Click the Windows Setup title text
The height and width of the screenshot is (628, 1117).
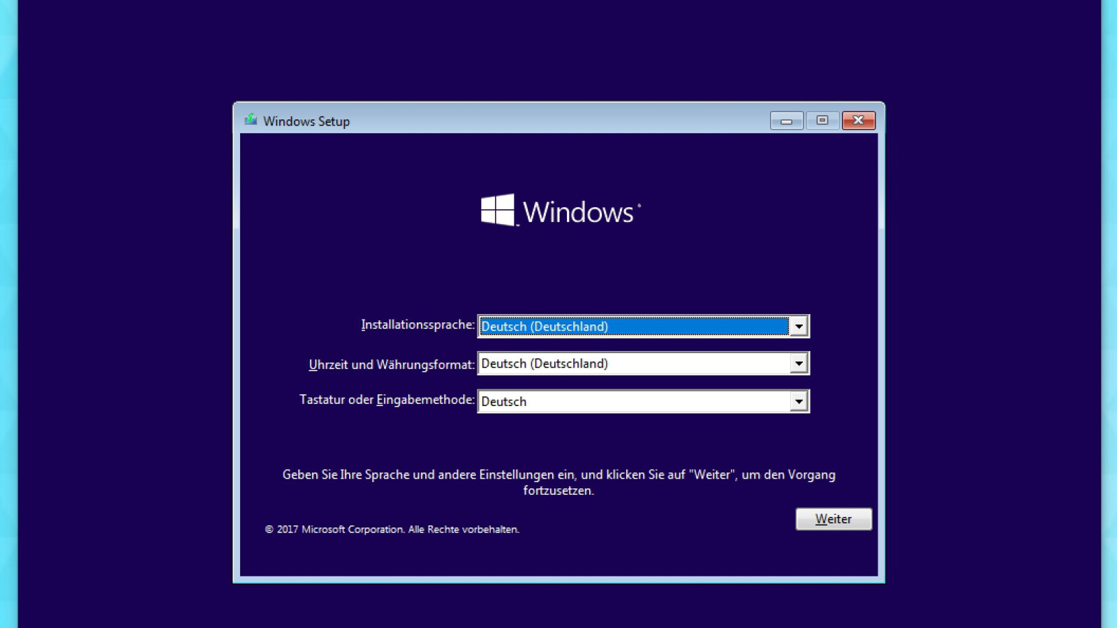(306, 121)
